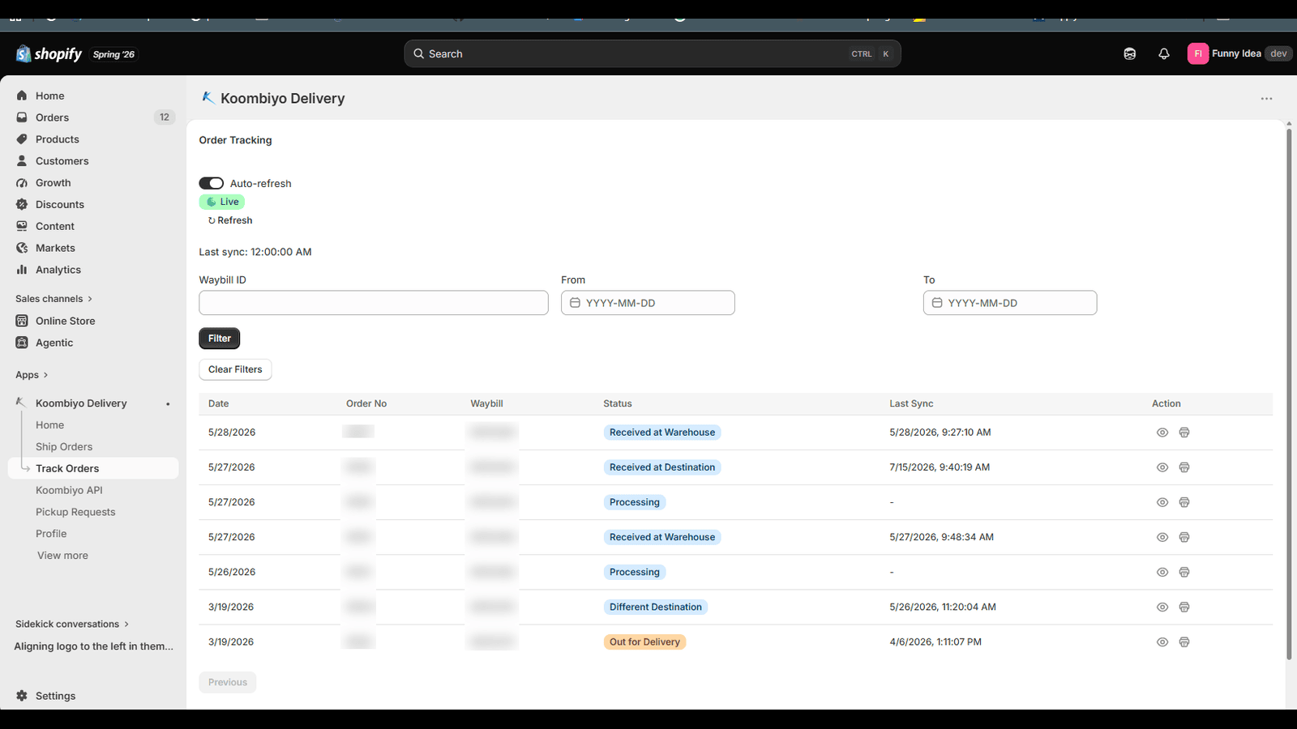Open Koombiyo API subpage
This screenshot has width=1297, height=729.
[69, 490]
